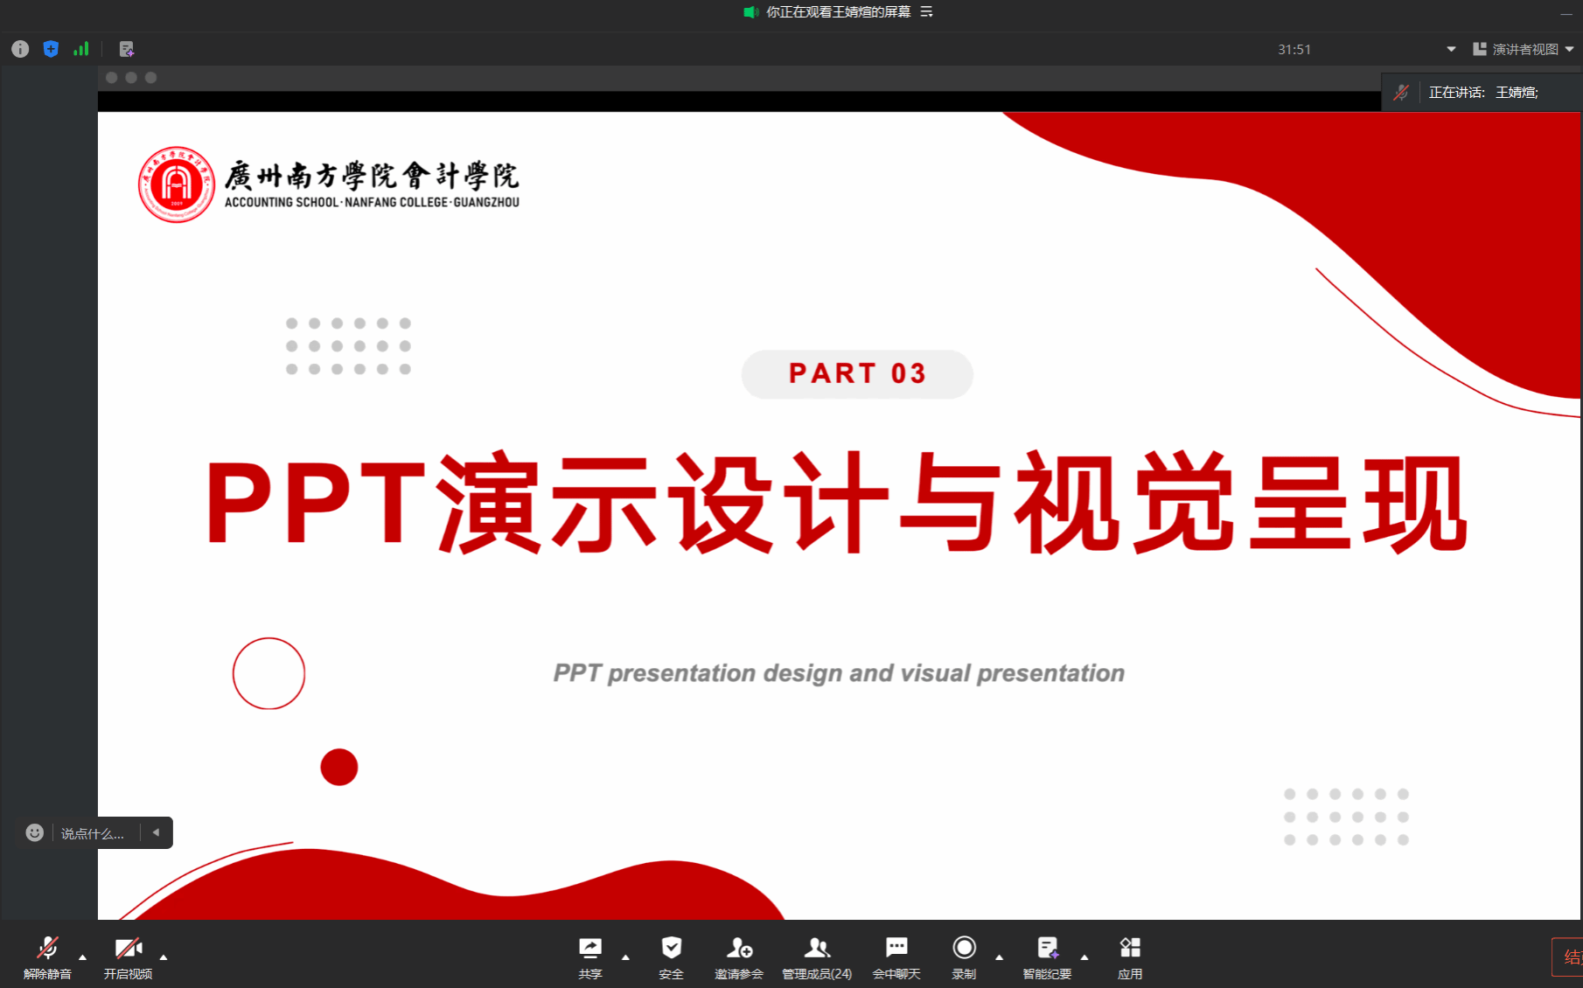
Task: Open 会中聊天 chat panel
Action: point(896,957)
